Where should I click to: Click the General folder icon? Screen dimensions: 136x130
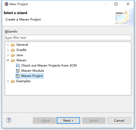click(x=13, y=45)
